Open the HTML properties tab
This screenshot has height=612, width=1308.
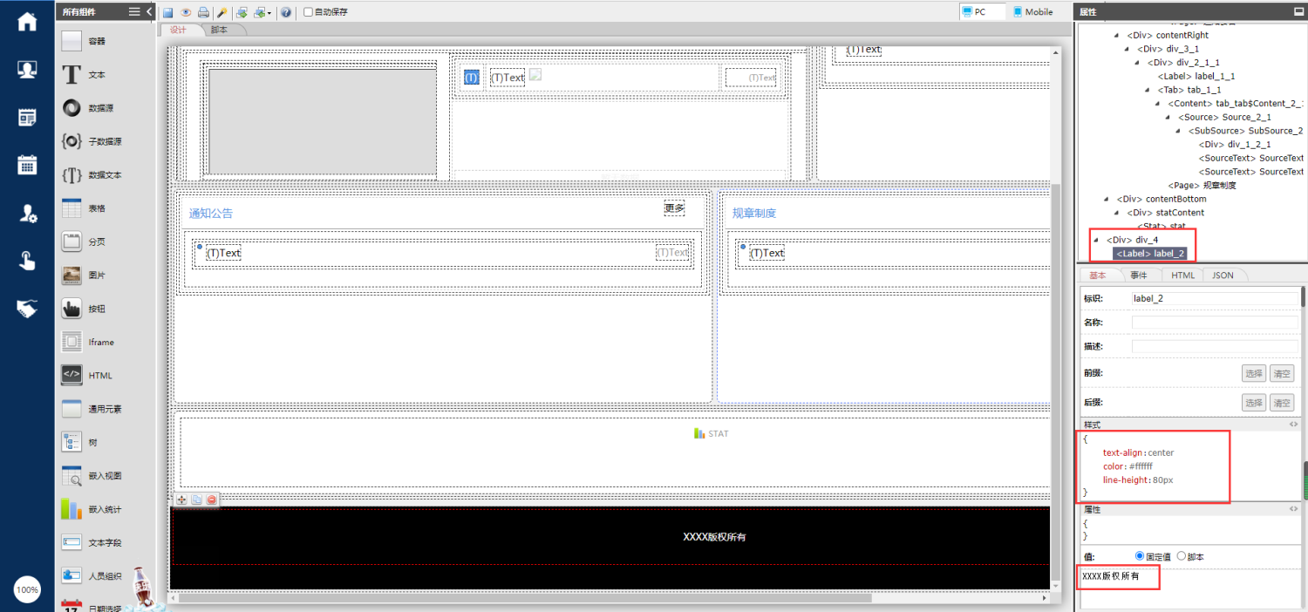click(1183, 275)
